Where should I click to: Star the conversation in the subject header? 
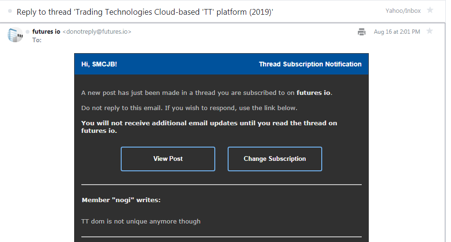430,10
